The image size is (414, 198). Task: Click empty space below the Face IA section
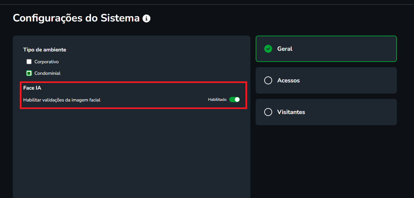131,148
